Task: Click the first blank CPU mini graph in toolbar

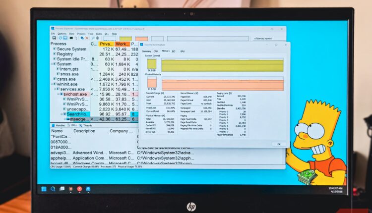Action: pos(110,38)
